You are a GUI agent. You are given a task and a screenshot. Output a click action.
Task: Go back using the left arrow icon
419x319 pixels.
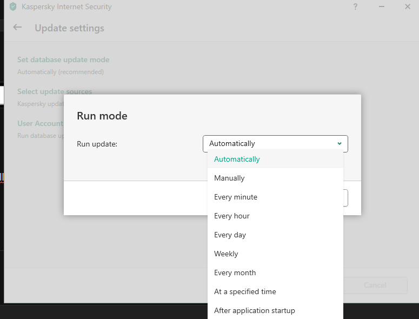tap(18, 28)
